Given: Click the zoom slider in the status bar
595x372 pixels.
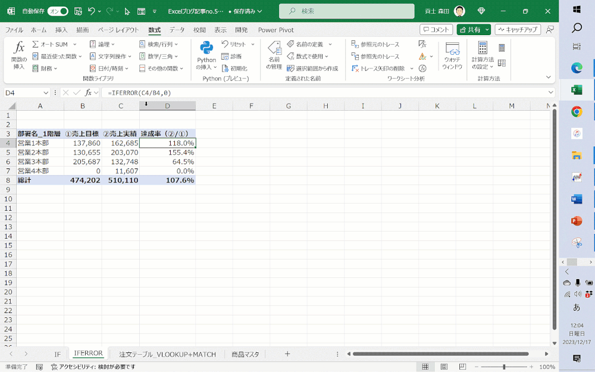Looking at the screenshot, I should [x=504, y=367].
